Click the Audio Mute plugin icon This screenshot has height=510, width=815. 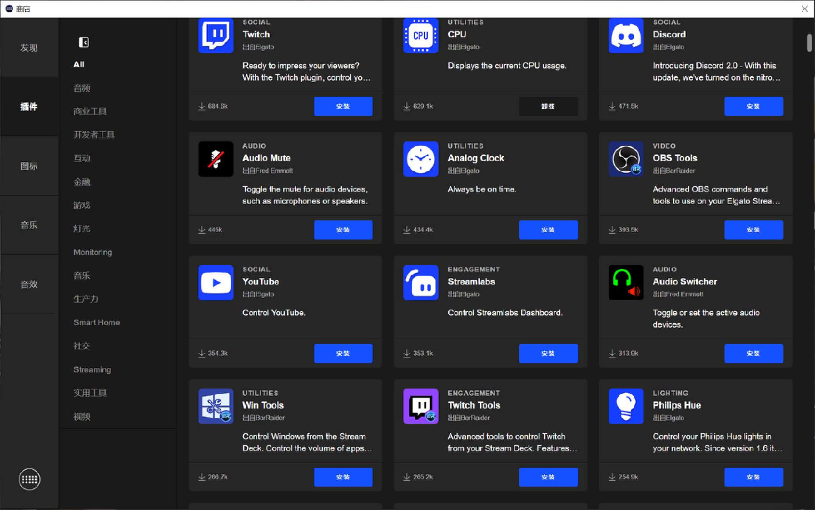click(x=216, y=159)
